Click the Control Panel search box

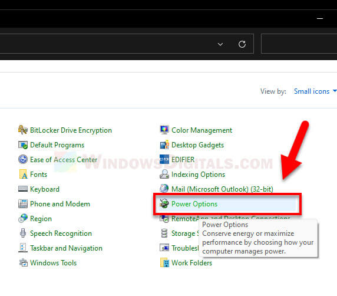tap(299, 44)
